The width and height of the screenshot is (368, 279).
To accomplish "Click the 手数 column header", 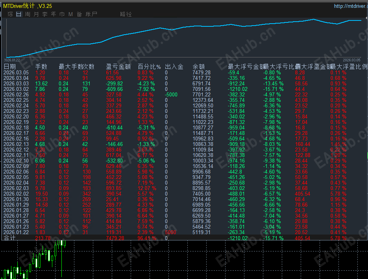I will pyautogui.click(x=41, y=67).
